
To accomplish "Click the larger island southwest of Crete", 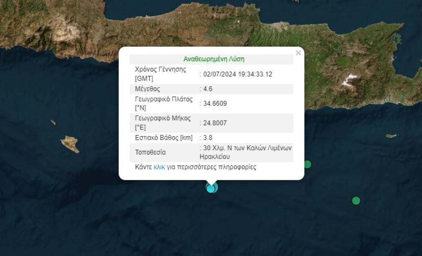I will tap(70, 144).
